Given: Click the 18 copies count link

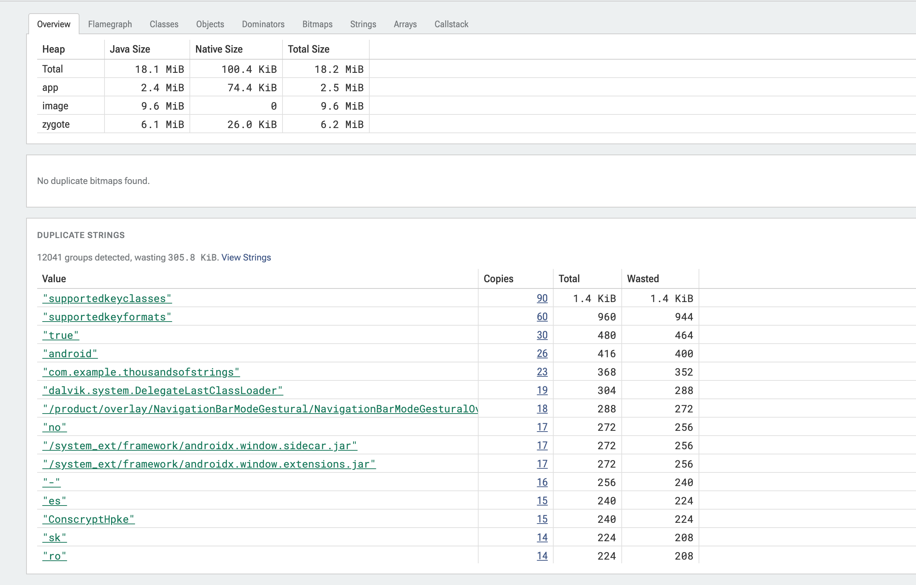Looking at the screenshot, I should coord(542,408).
